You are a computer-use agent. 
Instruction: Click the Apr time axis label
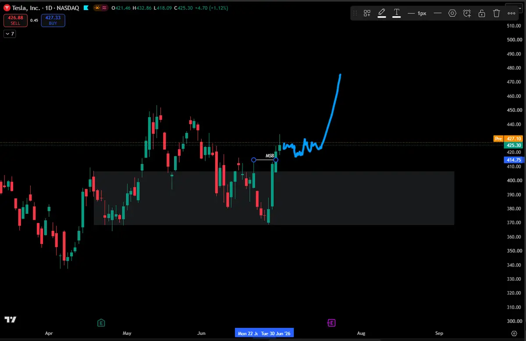click(x=49, y=334)
